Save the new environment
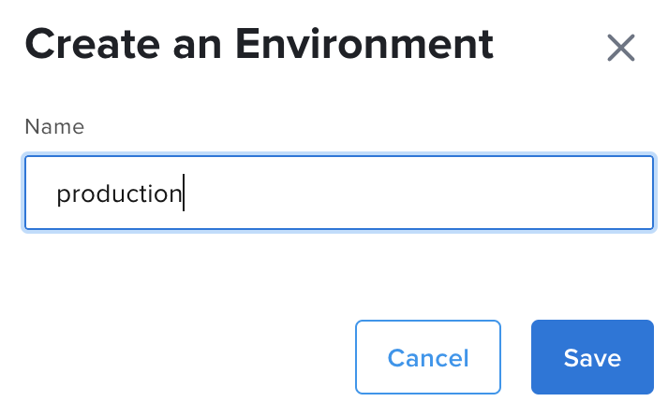This screenshot has width=668, height=416. 591,357
